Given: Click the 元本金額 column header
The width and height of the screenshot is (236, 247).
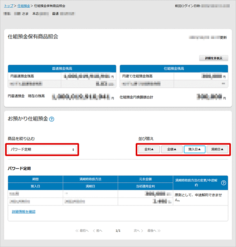Looking at the screenshot, I should (x=145, y=179).
